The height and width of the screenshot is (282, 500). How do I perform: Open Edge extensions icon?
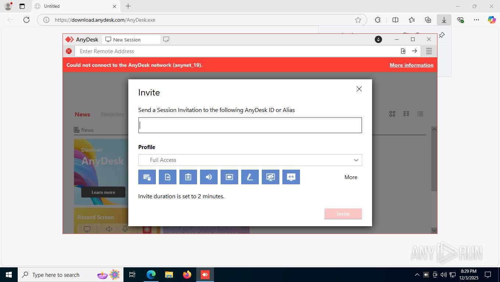tap(378, 20)
